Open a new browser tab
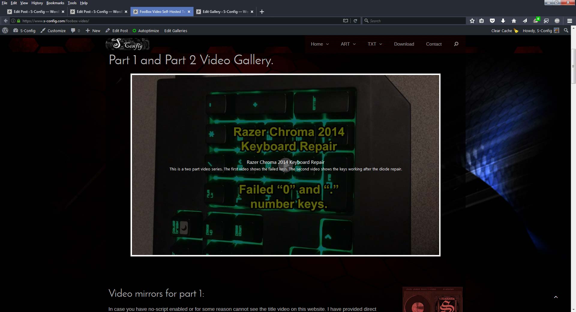This screenshot has height=312, width=576. click(x=262, y=12)
